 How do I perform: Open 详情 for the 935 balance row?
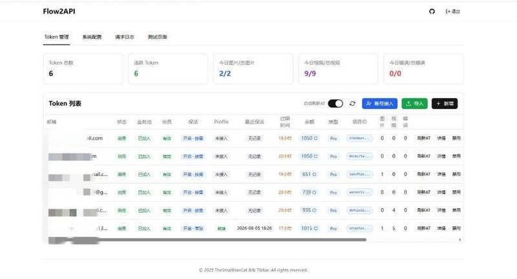point(441,210)
